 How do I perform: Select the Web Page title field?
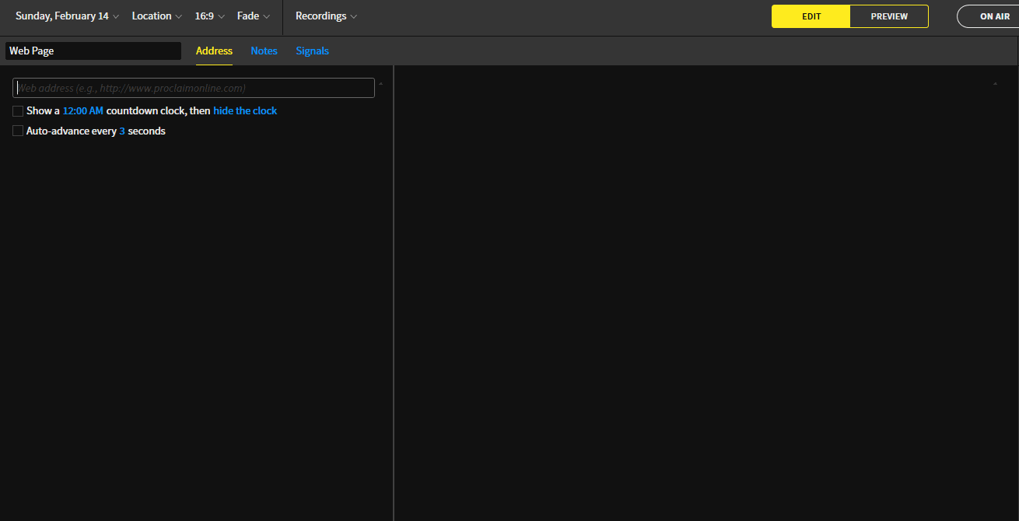pyautogui.click(x=93, y=51)
